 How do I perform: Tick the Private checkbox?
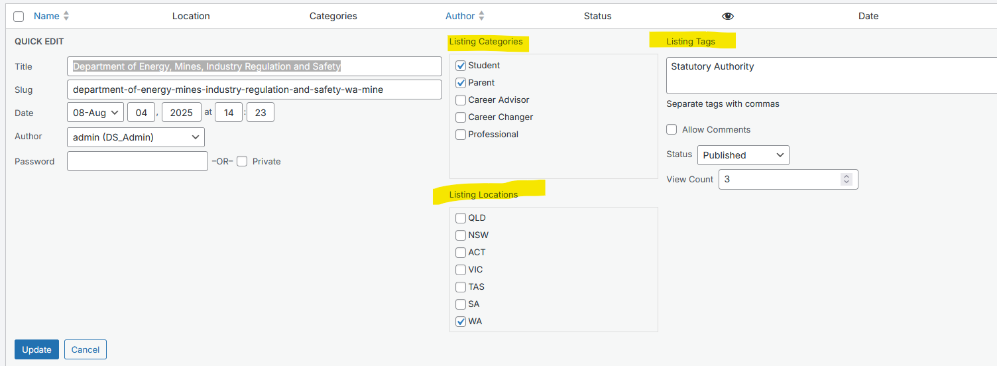coord(242,161)
